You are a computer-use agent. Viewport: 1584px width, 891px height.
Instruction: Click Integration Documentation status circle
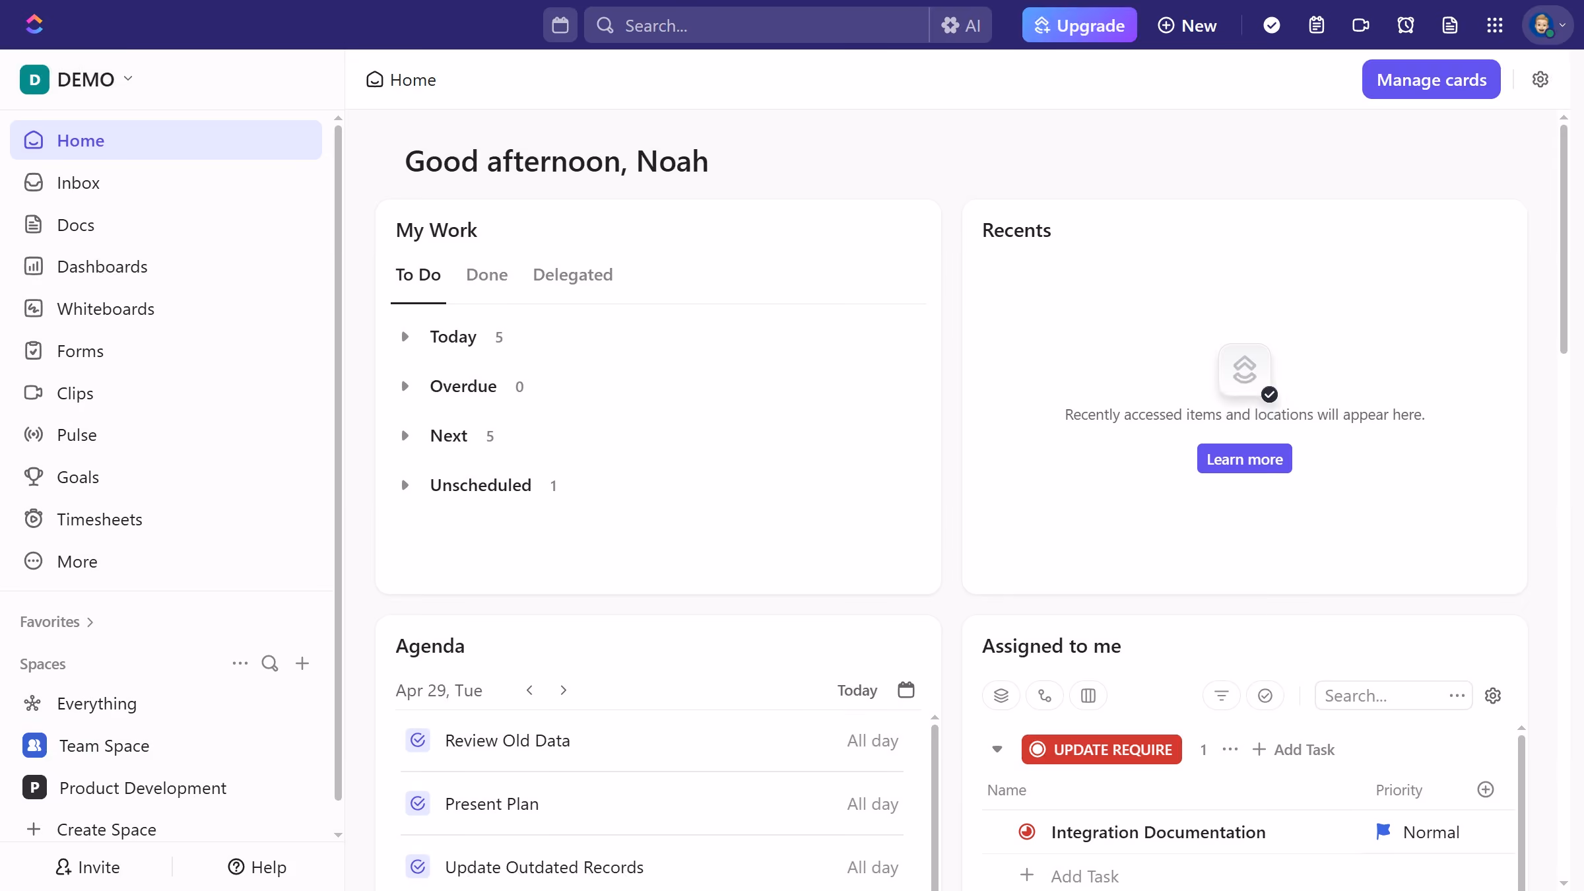1027,832
